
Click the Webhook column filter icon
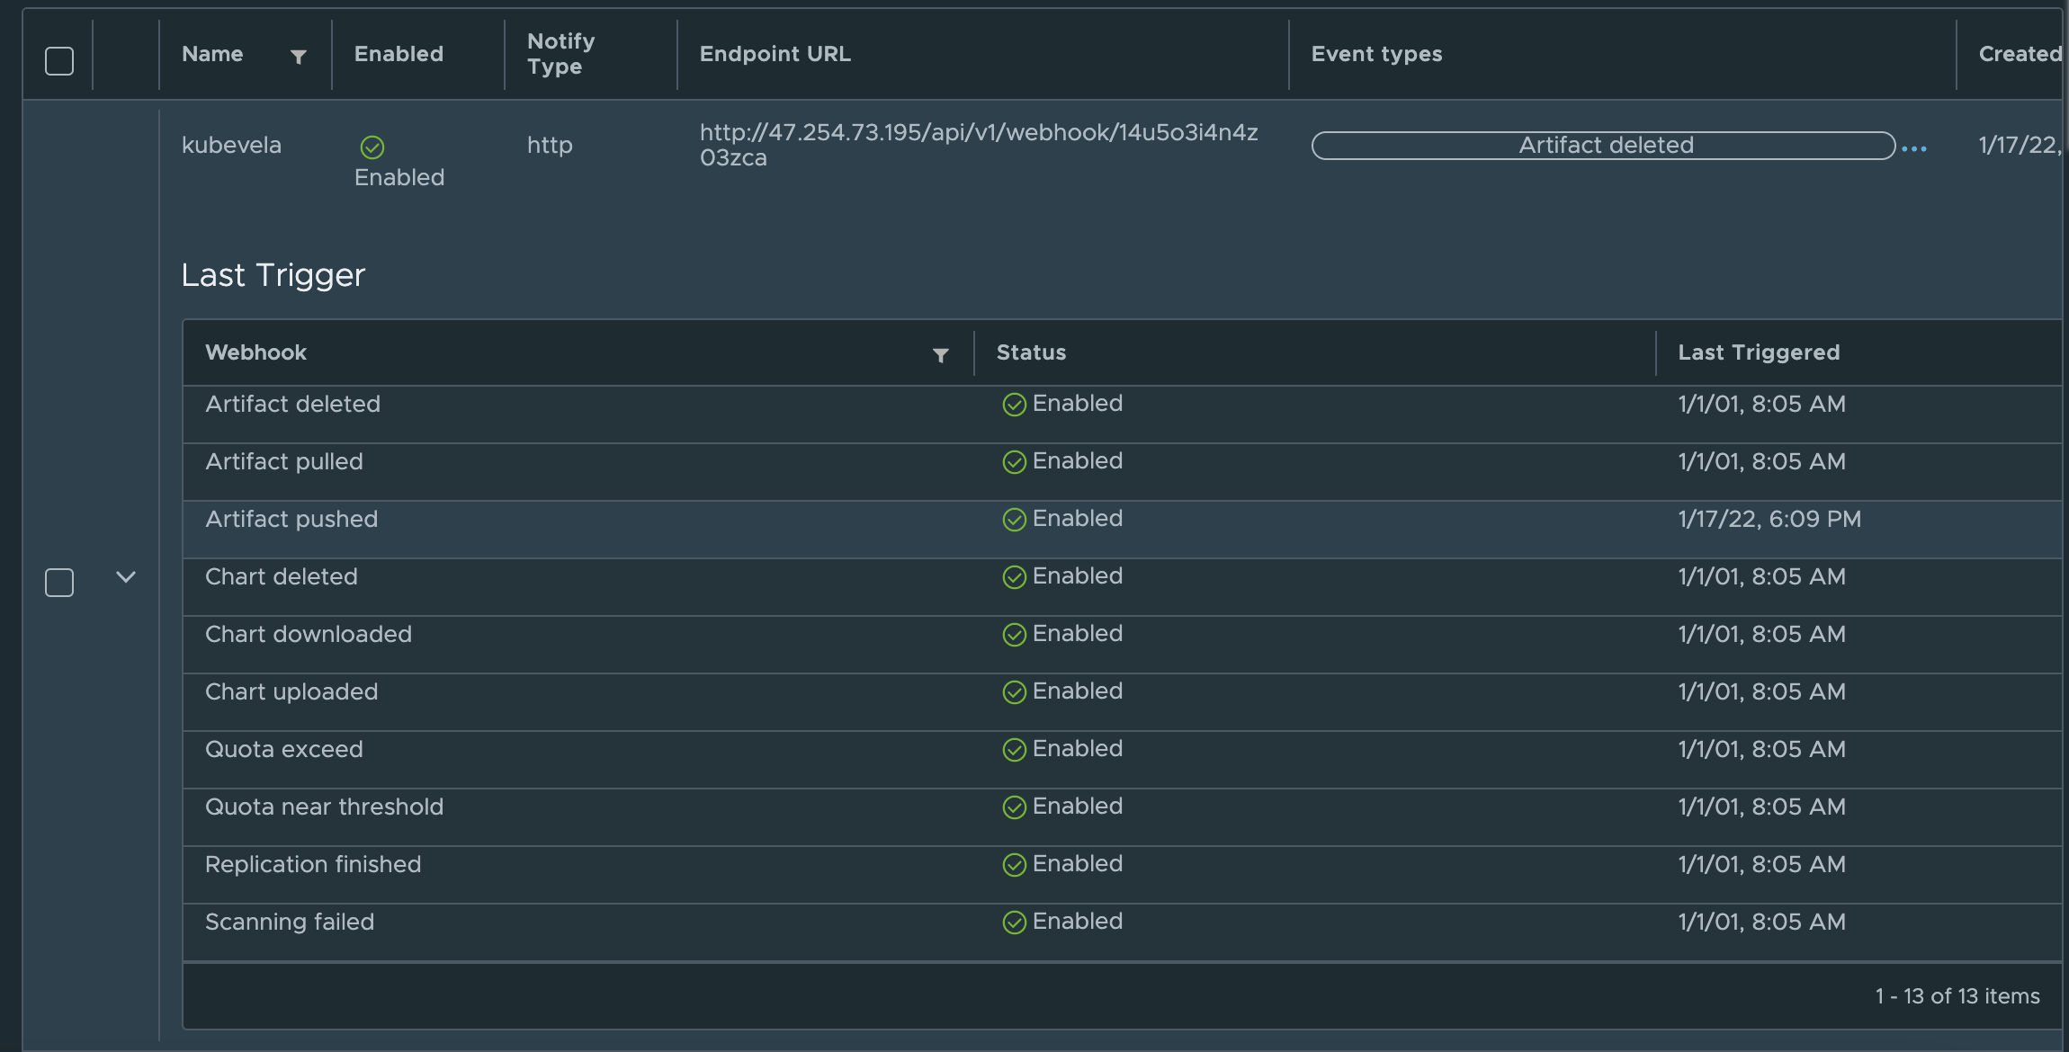(940, 355)
